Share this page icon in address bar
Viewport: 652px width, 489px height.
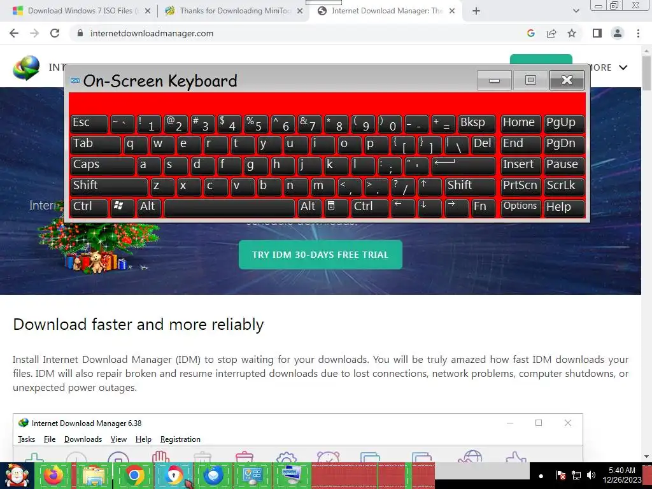coord(551,33)
